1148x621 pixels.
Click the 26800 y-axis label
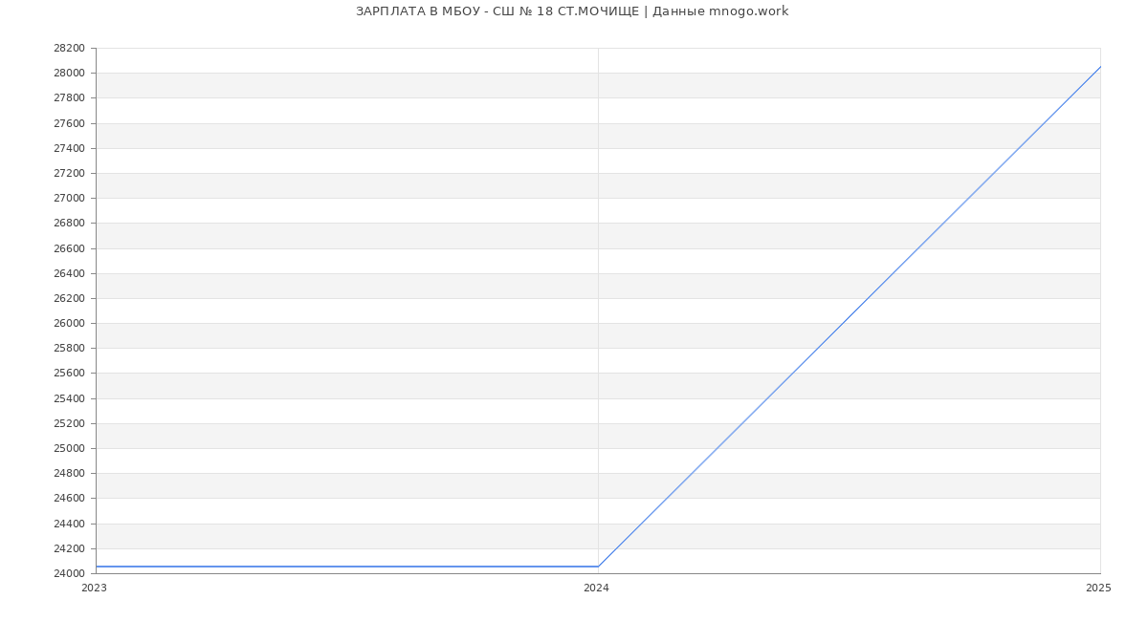pos(69,224)
